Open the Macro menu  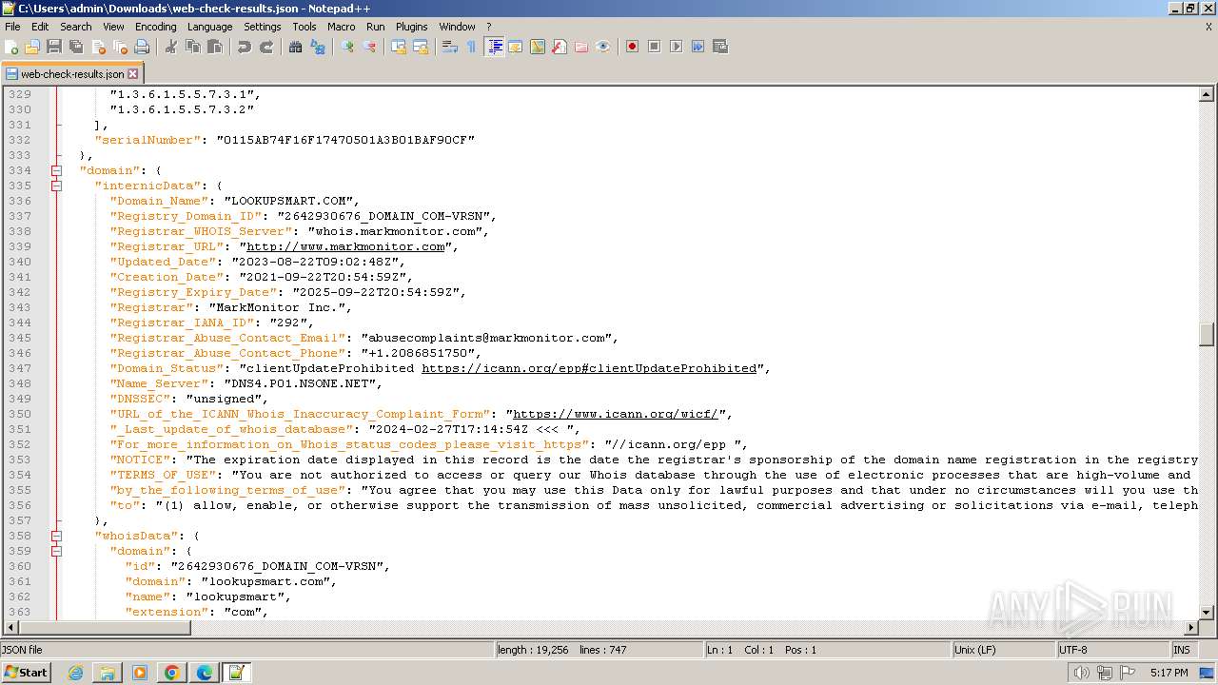[341, 27]
